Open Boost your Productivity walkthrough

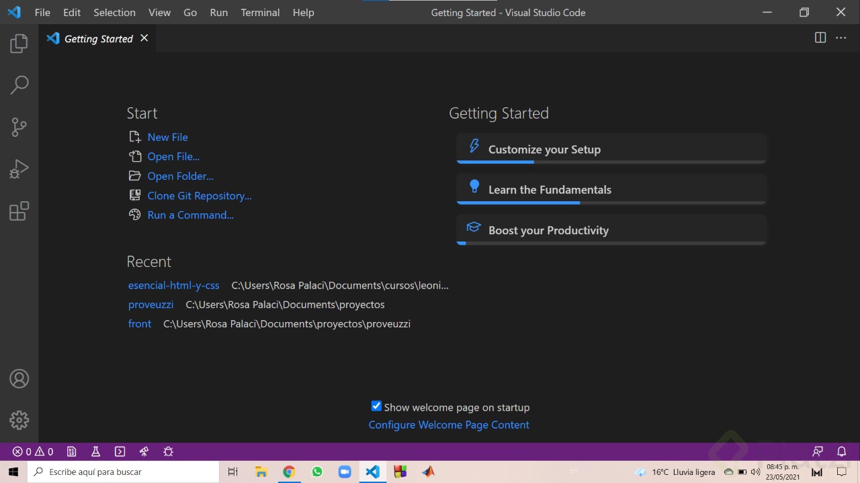click(611, 229)
